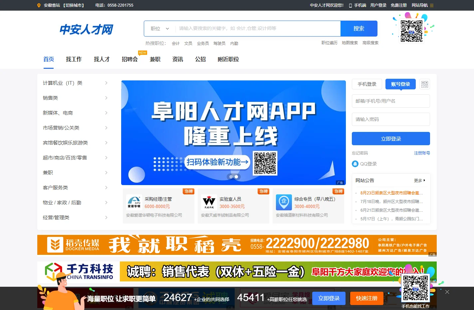Open the 阜阳人才网APP carousel banner
This screenshot has height=310, width=474.
tap(233, 133)
